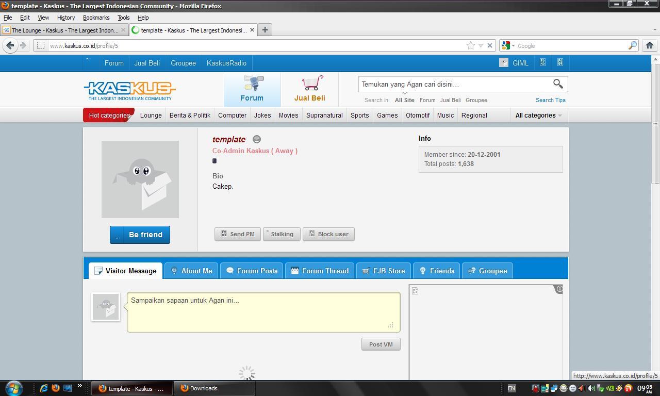
Task: Open the History menu
Action: (x=65, y=18)
